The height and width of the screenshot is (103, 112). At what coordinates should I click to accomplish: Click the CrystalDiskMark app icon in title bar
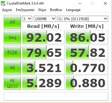3,3
